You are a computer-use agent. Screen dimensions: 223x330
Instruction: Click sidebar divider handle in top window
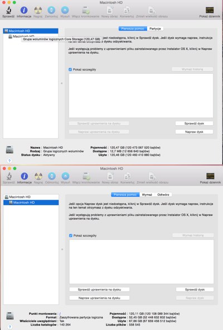coord(62,83)
